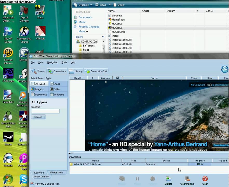
Task: Switch to the Library tab
Action: [x=76, y=71]
